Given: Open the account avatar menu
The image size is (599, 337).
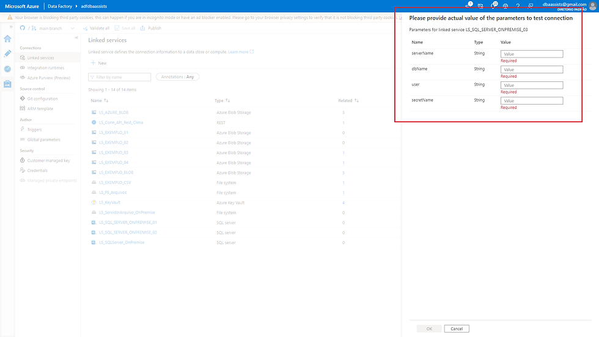Looking at the screenshot, I should (593, 6).
